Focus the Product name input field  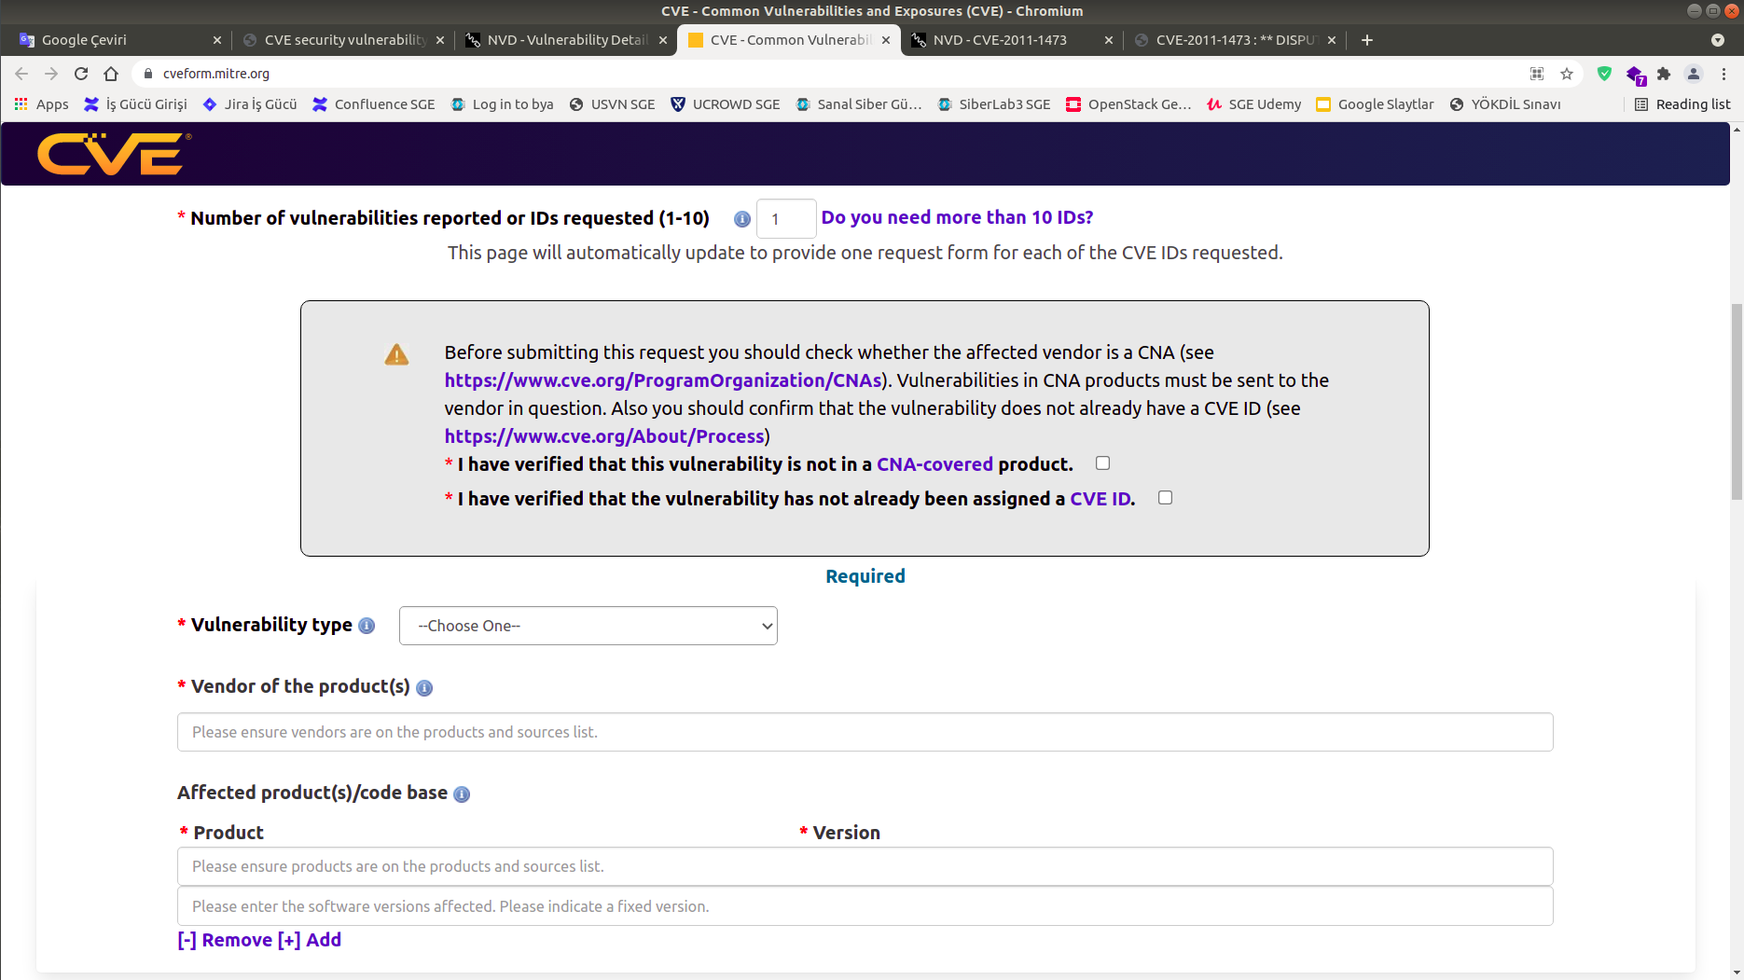pyautogui.click(x=865, y=866)
